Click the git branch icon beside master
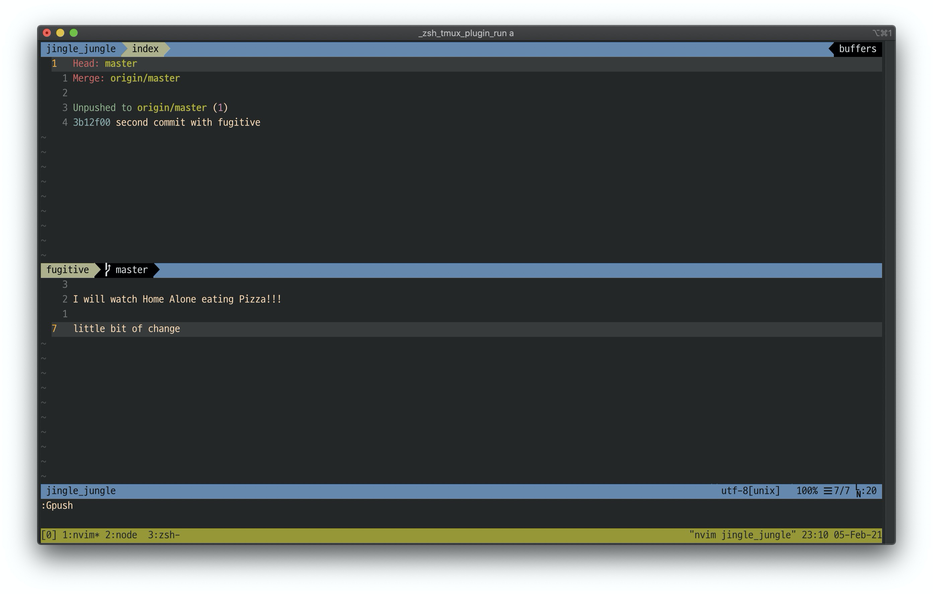The height and width of the screenshot is (594, 933). pos(108,270)
